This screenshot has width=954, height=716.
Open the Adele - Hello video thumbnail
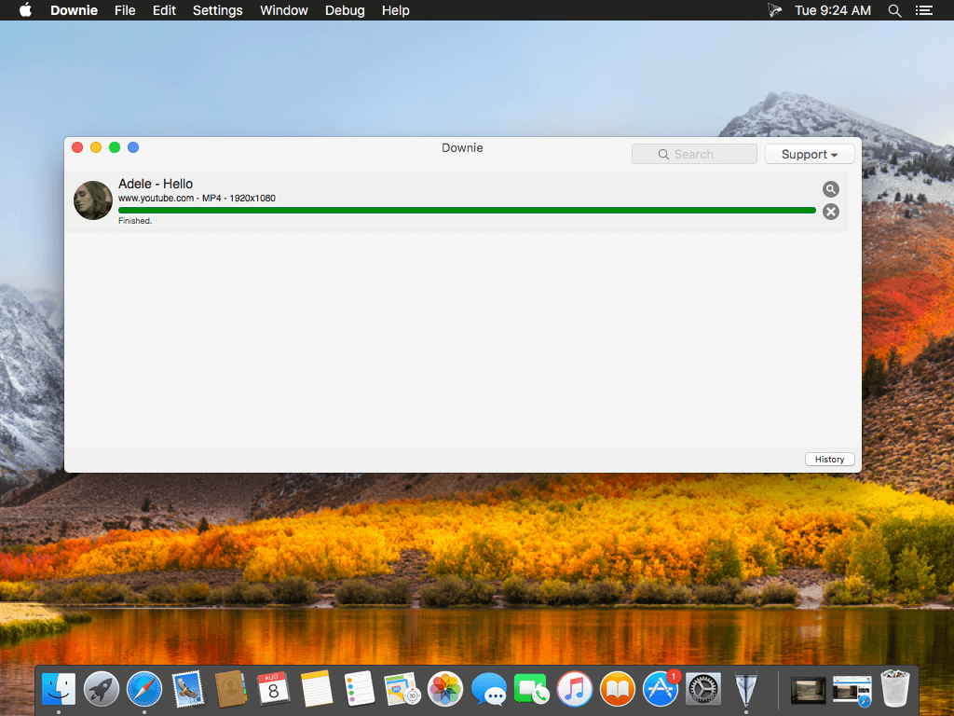coord(93,200)
